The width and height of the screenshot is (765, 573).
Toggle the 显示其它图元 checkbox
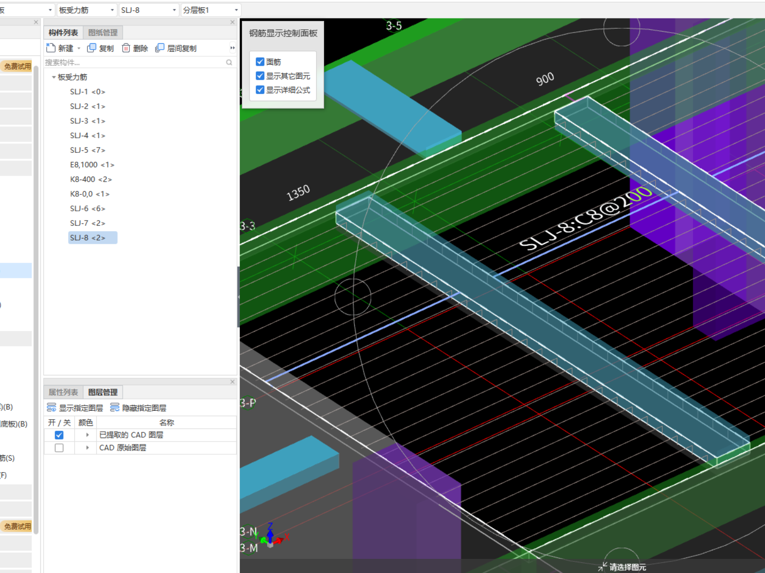point(260,76)
